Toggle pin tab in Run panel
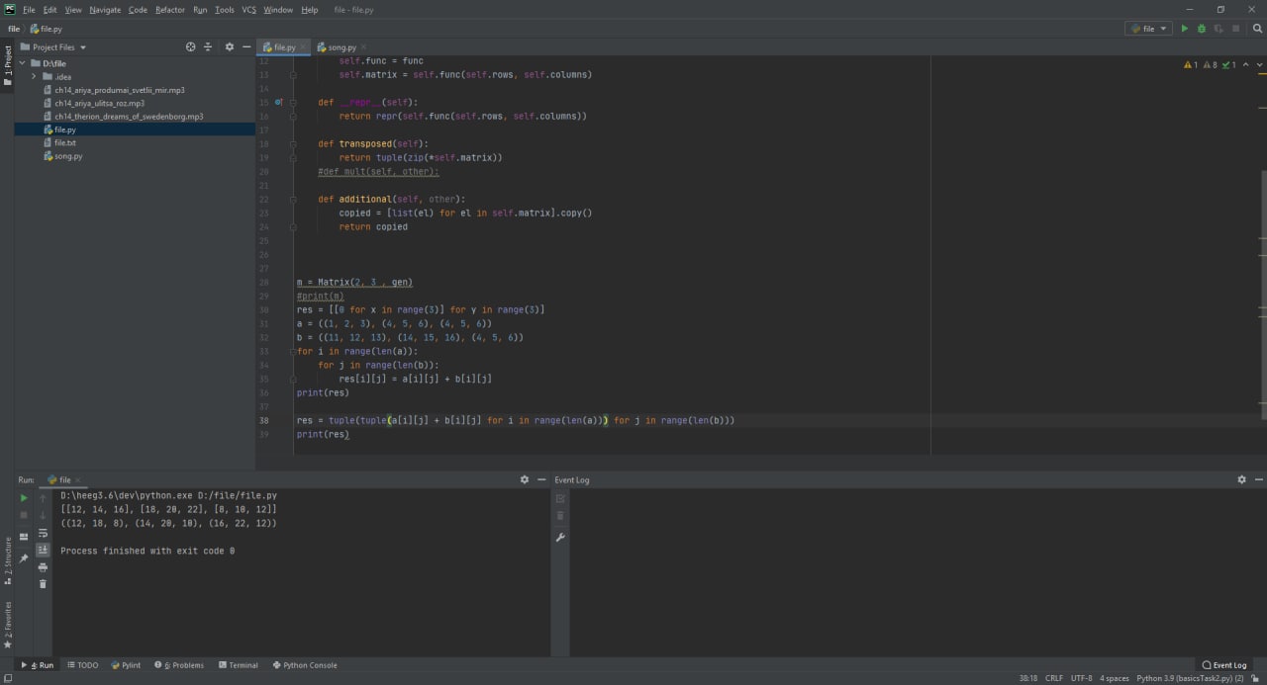Screen dimensions: 1267x685 click(24, 558)
